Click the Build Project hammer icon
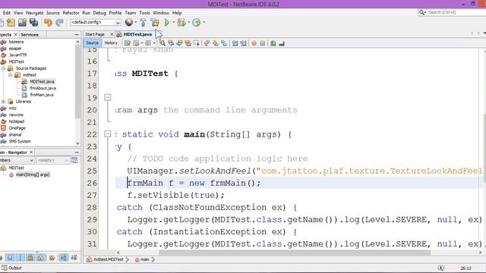 pos(143,22)
